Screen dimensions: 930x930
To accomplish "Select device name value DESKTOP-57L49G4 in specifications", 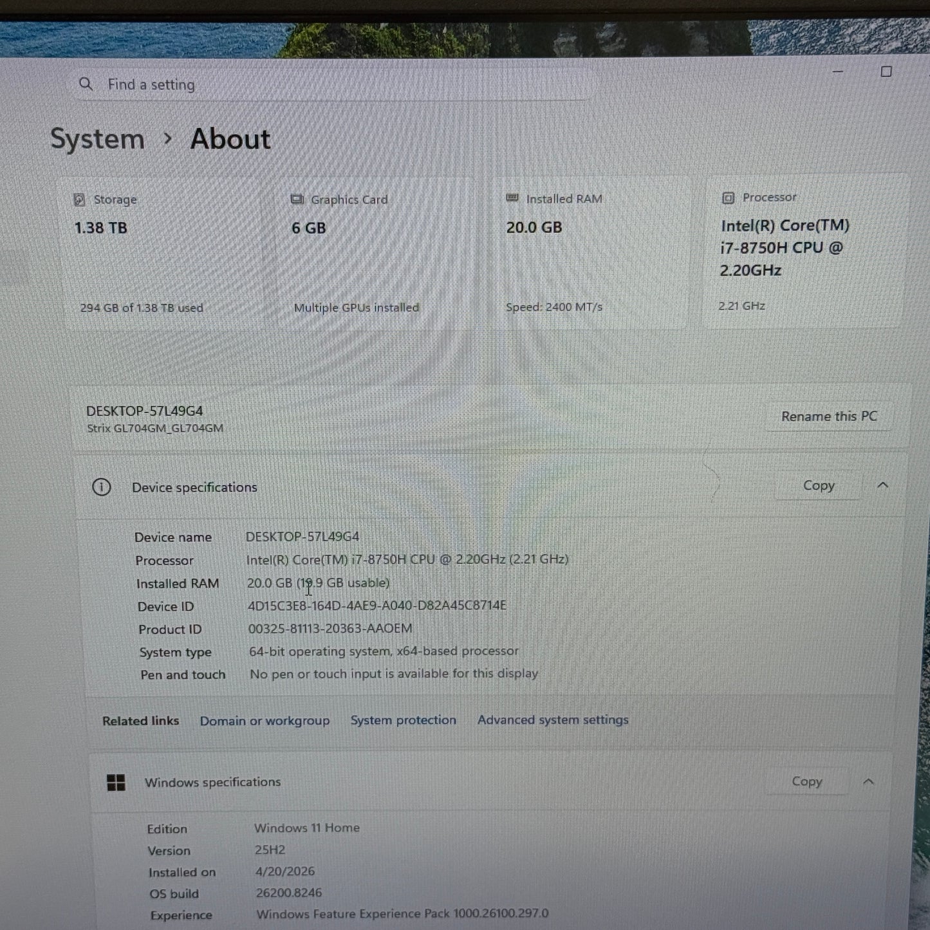I will point(302,537).
